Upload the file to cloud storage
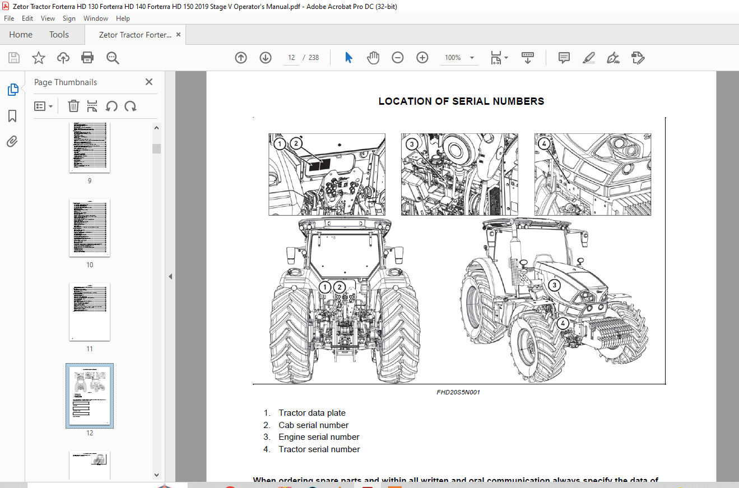This screenshot has width=739, height=488. tap(63, 58)
